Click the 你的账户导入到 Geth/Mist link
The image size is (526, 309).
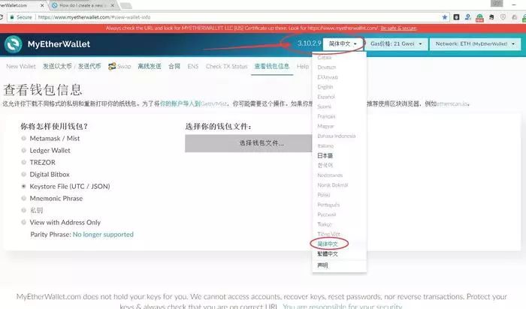click(x=193, y=103)
